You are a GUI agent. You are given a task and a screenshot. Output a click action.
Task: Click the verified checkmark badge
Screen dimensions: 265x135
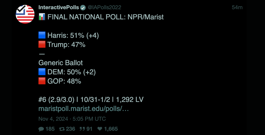click(x=83, y=7)
